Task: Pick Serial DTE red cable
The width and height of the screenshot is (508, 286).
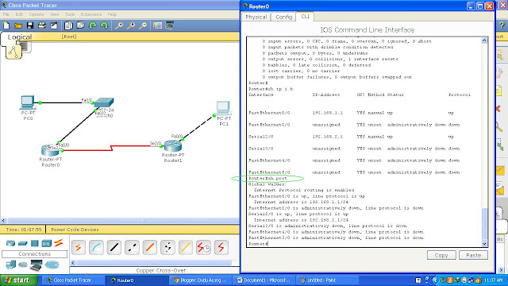Action: click(221, 247)
